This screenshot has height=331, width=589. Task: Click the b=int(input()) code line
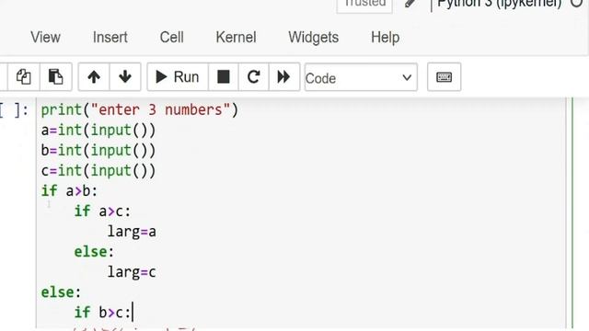(98, 151)
